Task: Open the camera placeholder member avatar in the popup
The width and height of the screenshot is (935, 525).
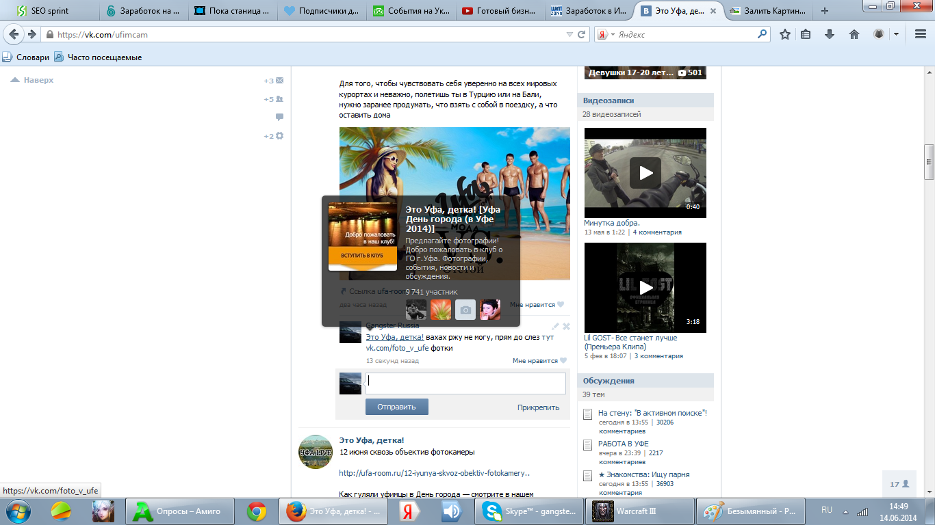Action: tap(465, 310)
